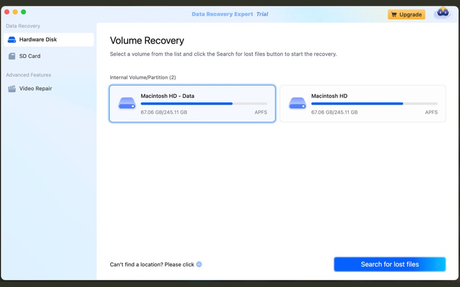Start Search for lost files

click(x=390, y=264)
